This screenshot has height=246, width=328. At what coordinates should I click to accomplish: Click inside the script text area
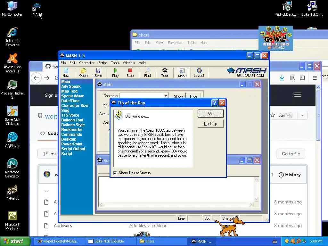pyautogui.click(x=176, y=189)
